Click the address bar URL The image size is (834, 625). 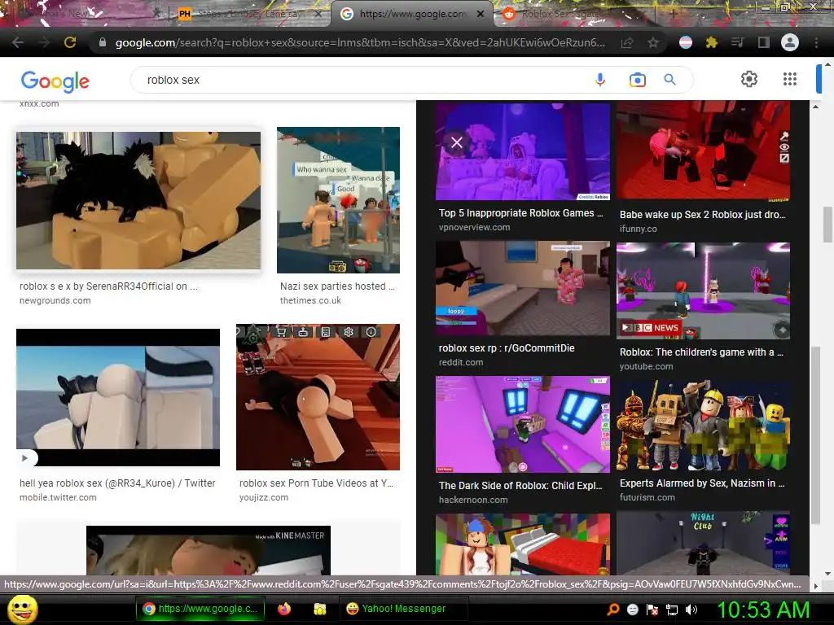[x=359, y=42]
